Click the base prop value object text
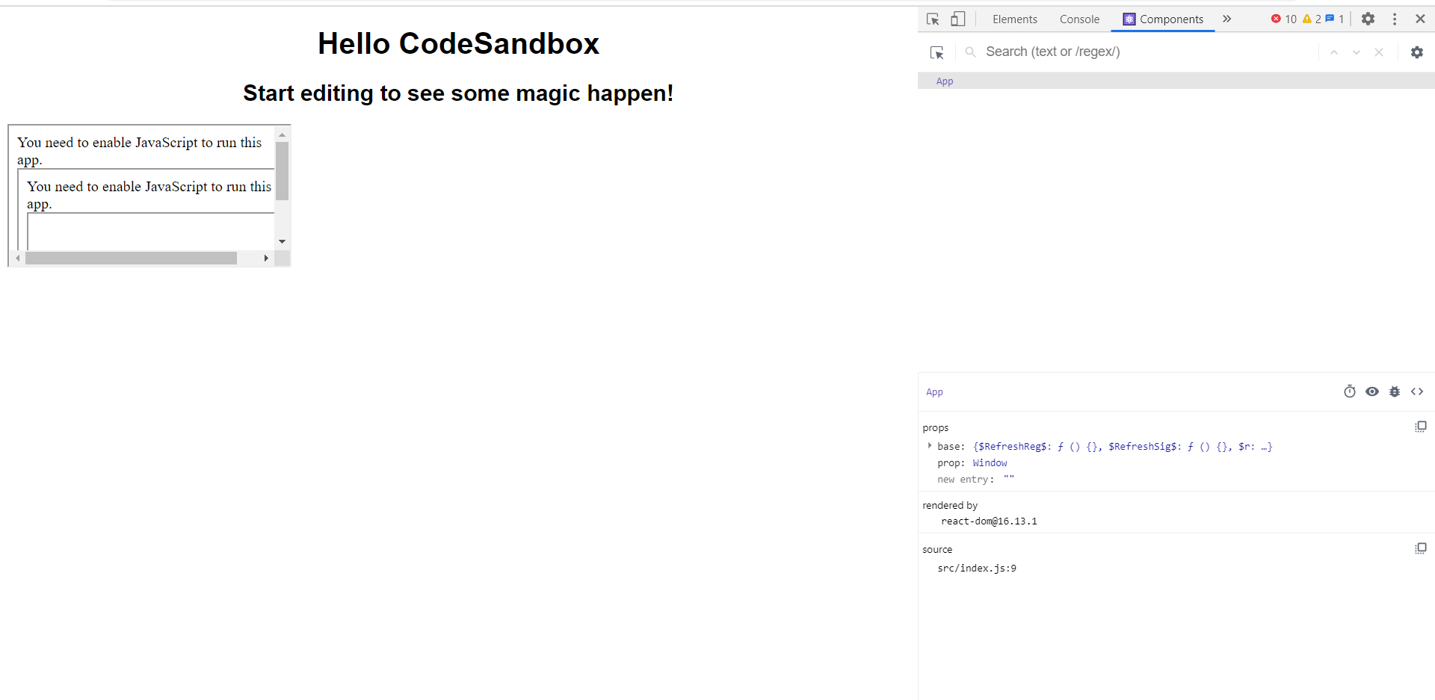Screen dimensions: 1435x700 point(1122,447)
